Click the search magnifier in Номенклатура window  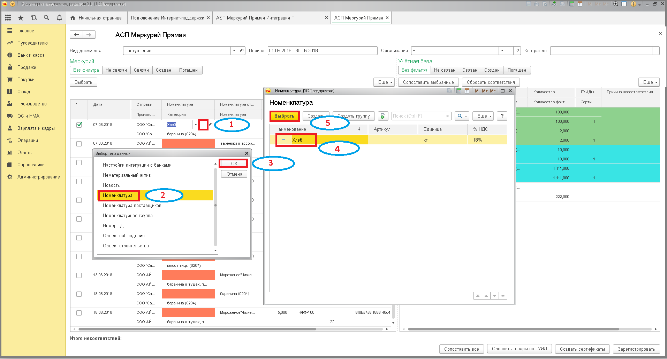pyautogui.click(x=462, y=116)
